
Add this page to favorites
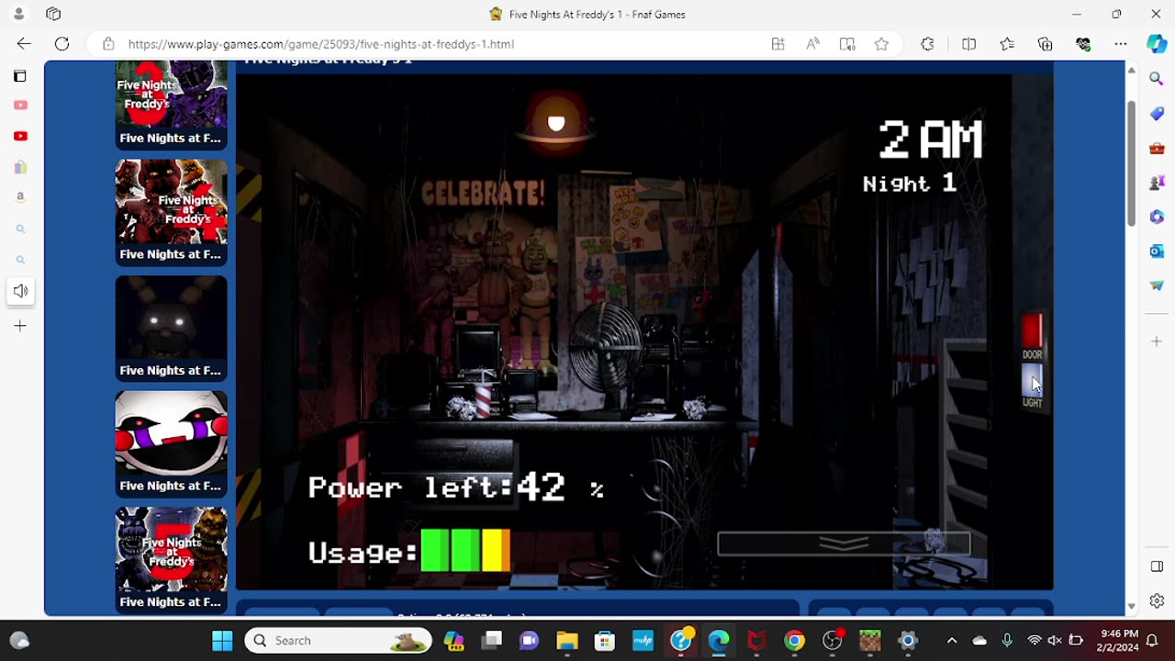pos(881,44)
